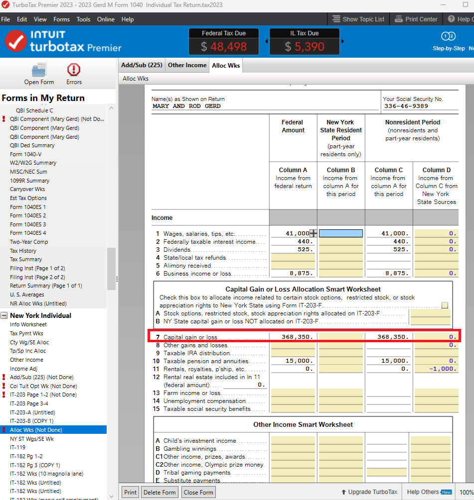Click error mark beside QBI Component (Not Do...)
Screen dimensions: 474x500
coord(4,119)
